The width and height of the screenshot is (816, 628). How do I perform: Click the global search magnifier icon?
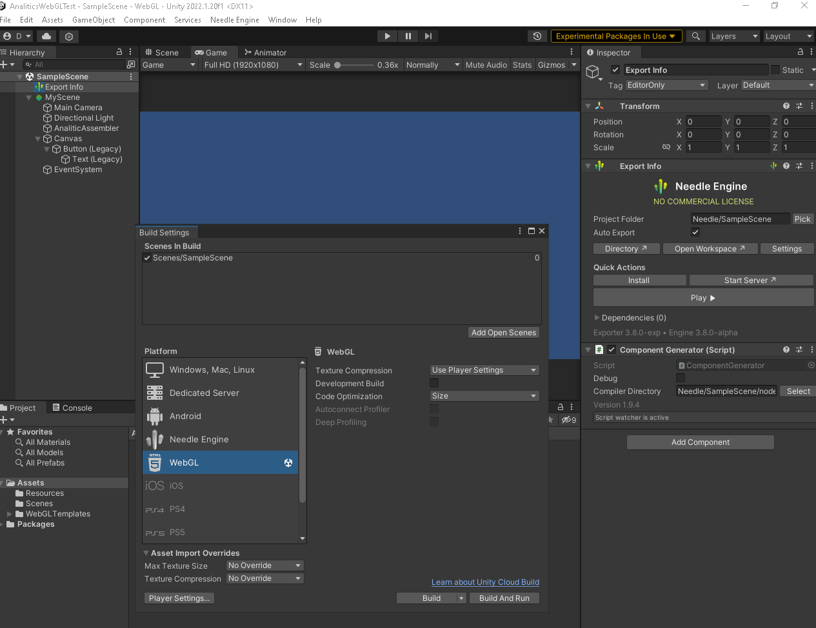coord(695,36)
